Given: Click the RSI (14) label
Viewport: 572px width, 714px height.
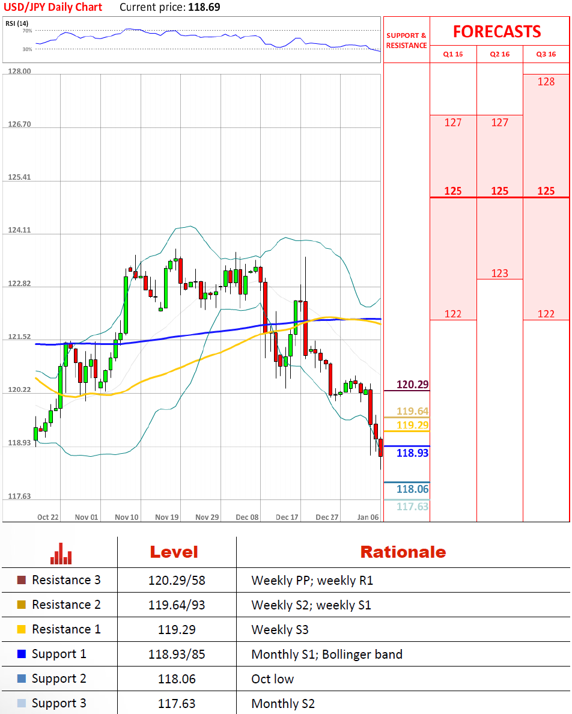Looking at the screenshot, I should click(x=17, y=23).
